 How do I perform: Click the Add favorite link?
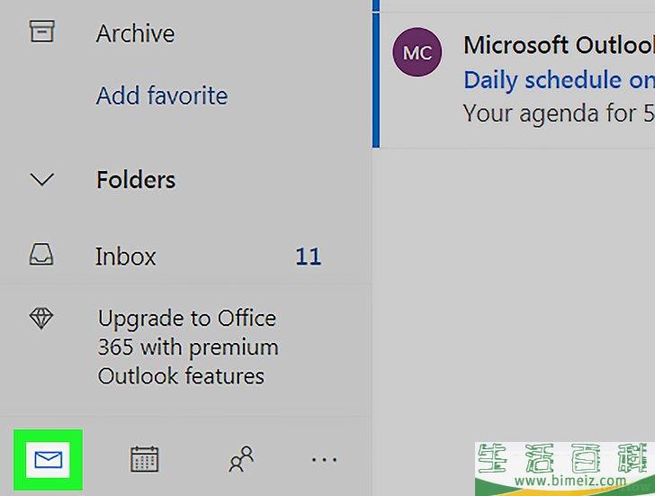pos(162,95)
